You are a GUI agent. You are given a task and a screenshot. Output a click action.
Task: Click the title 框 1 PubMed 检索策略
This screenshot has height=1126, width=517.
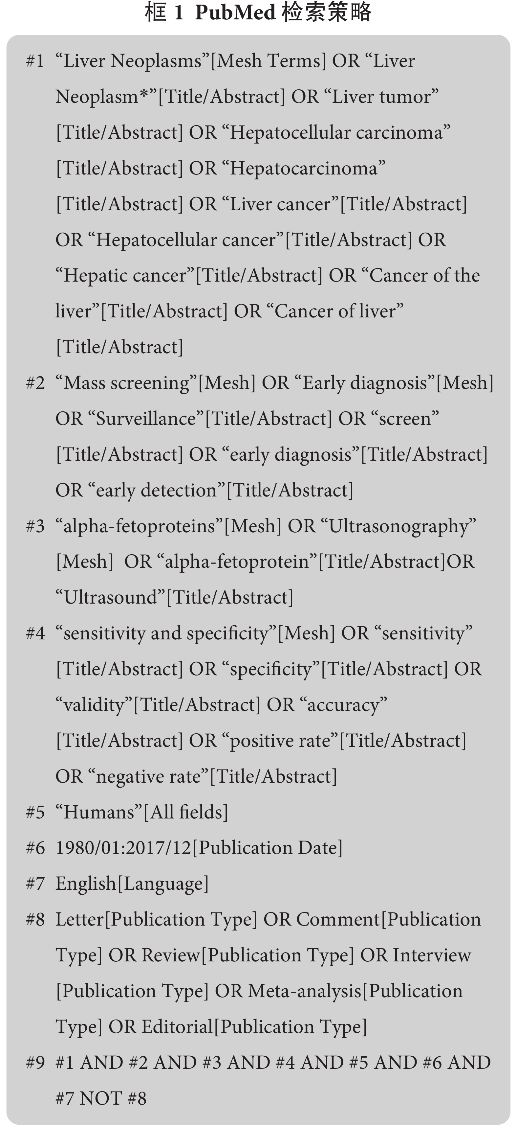(x=258, y=12)
